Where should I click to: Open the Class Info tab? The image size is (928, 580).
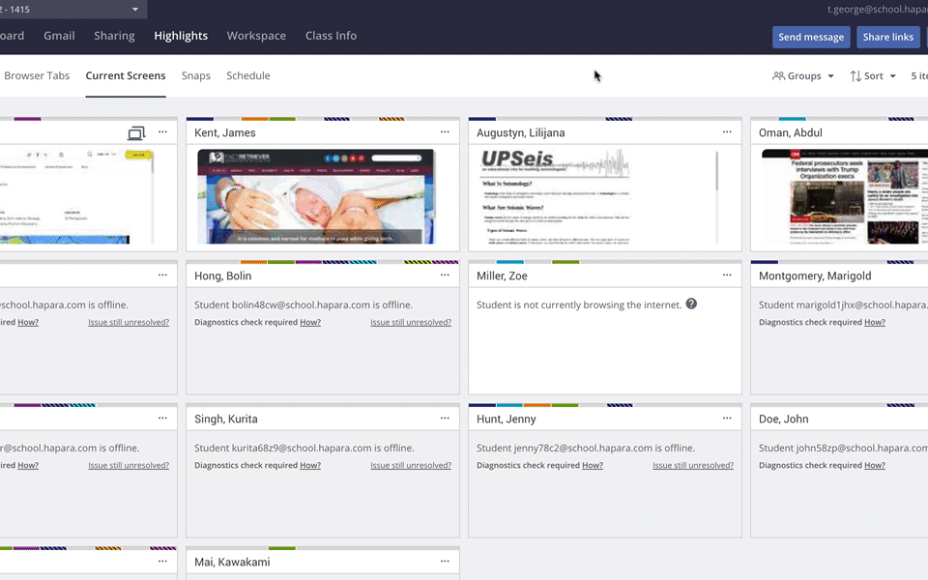pos(331,36)
